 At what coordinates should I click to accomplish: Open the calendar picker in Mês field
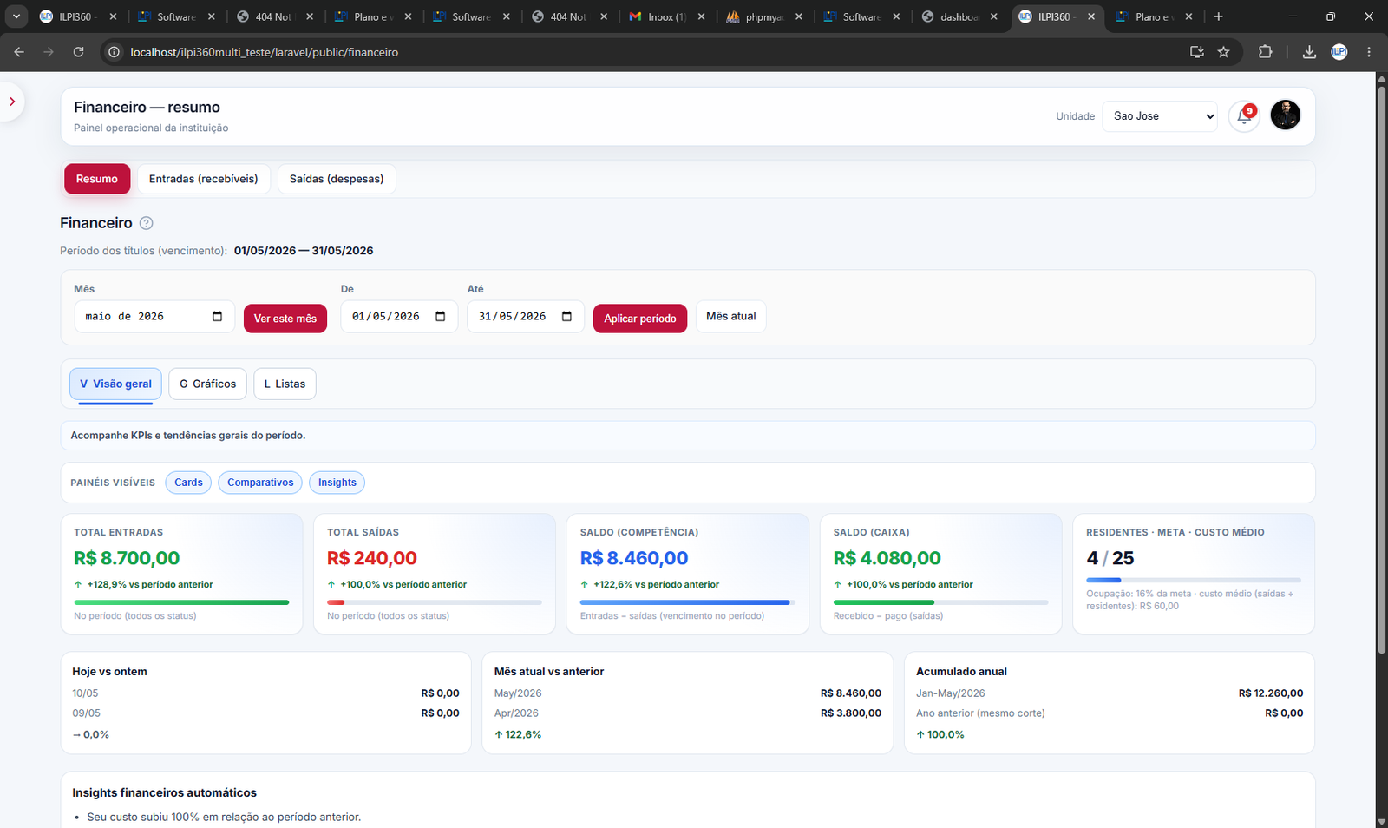217,317
